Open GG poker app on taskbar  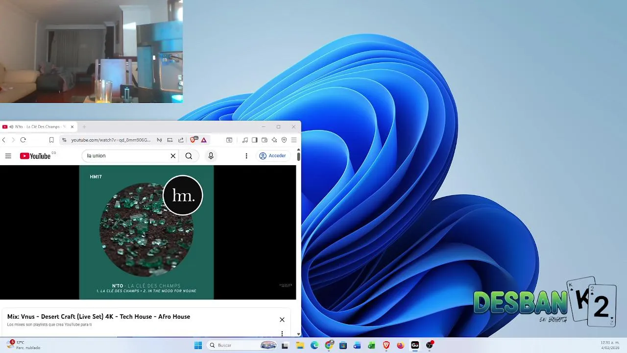(415, 345)
